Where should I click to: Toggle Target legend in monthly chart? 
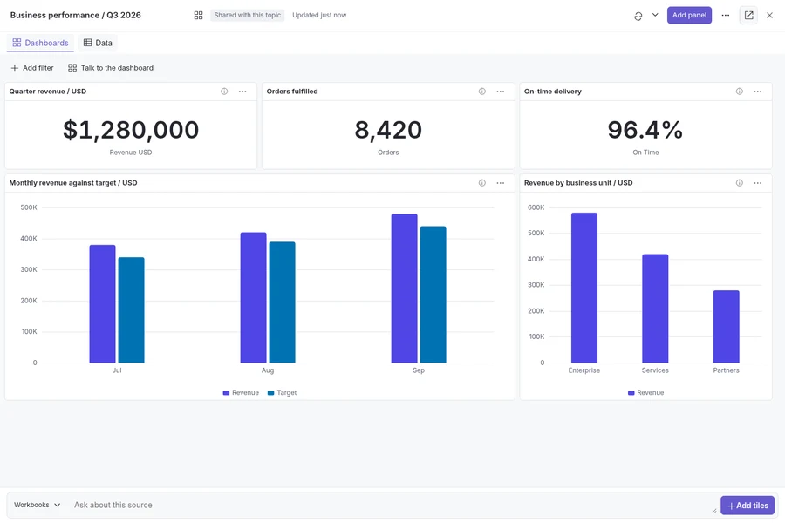[x=283, y=393]
